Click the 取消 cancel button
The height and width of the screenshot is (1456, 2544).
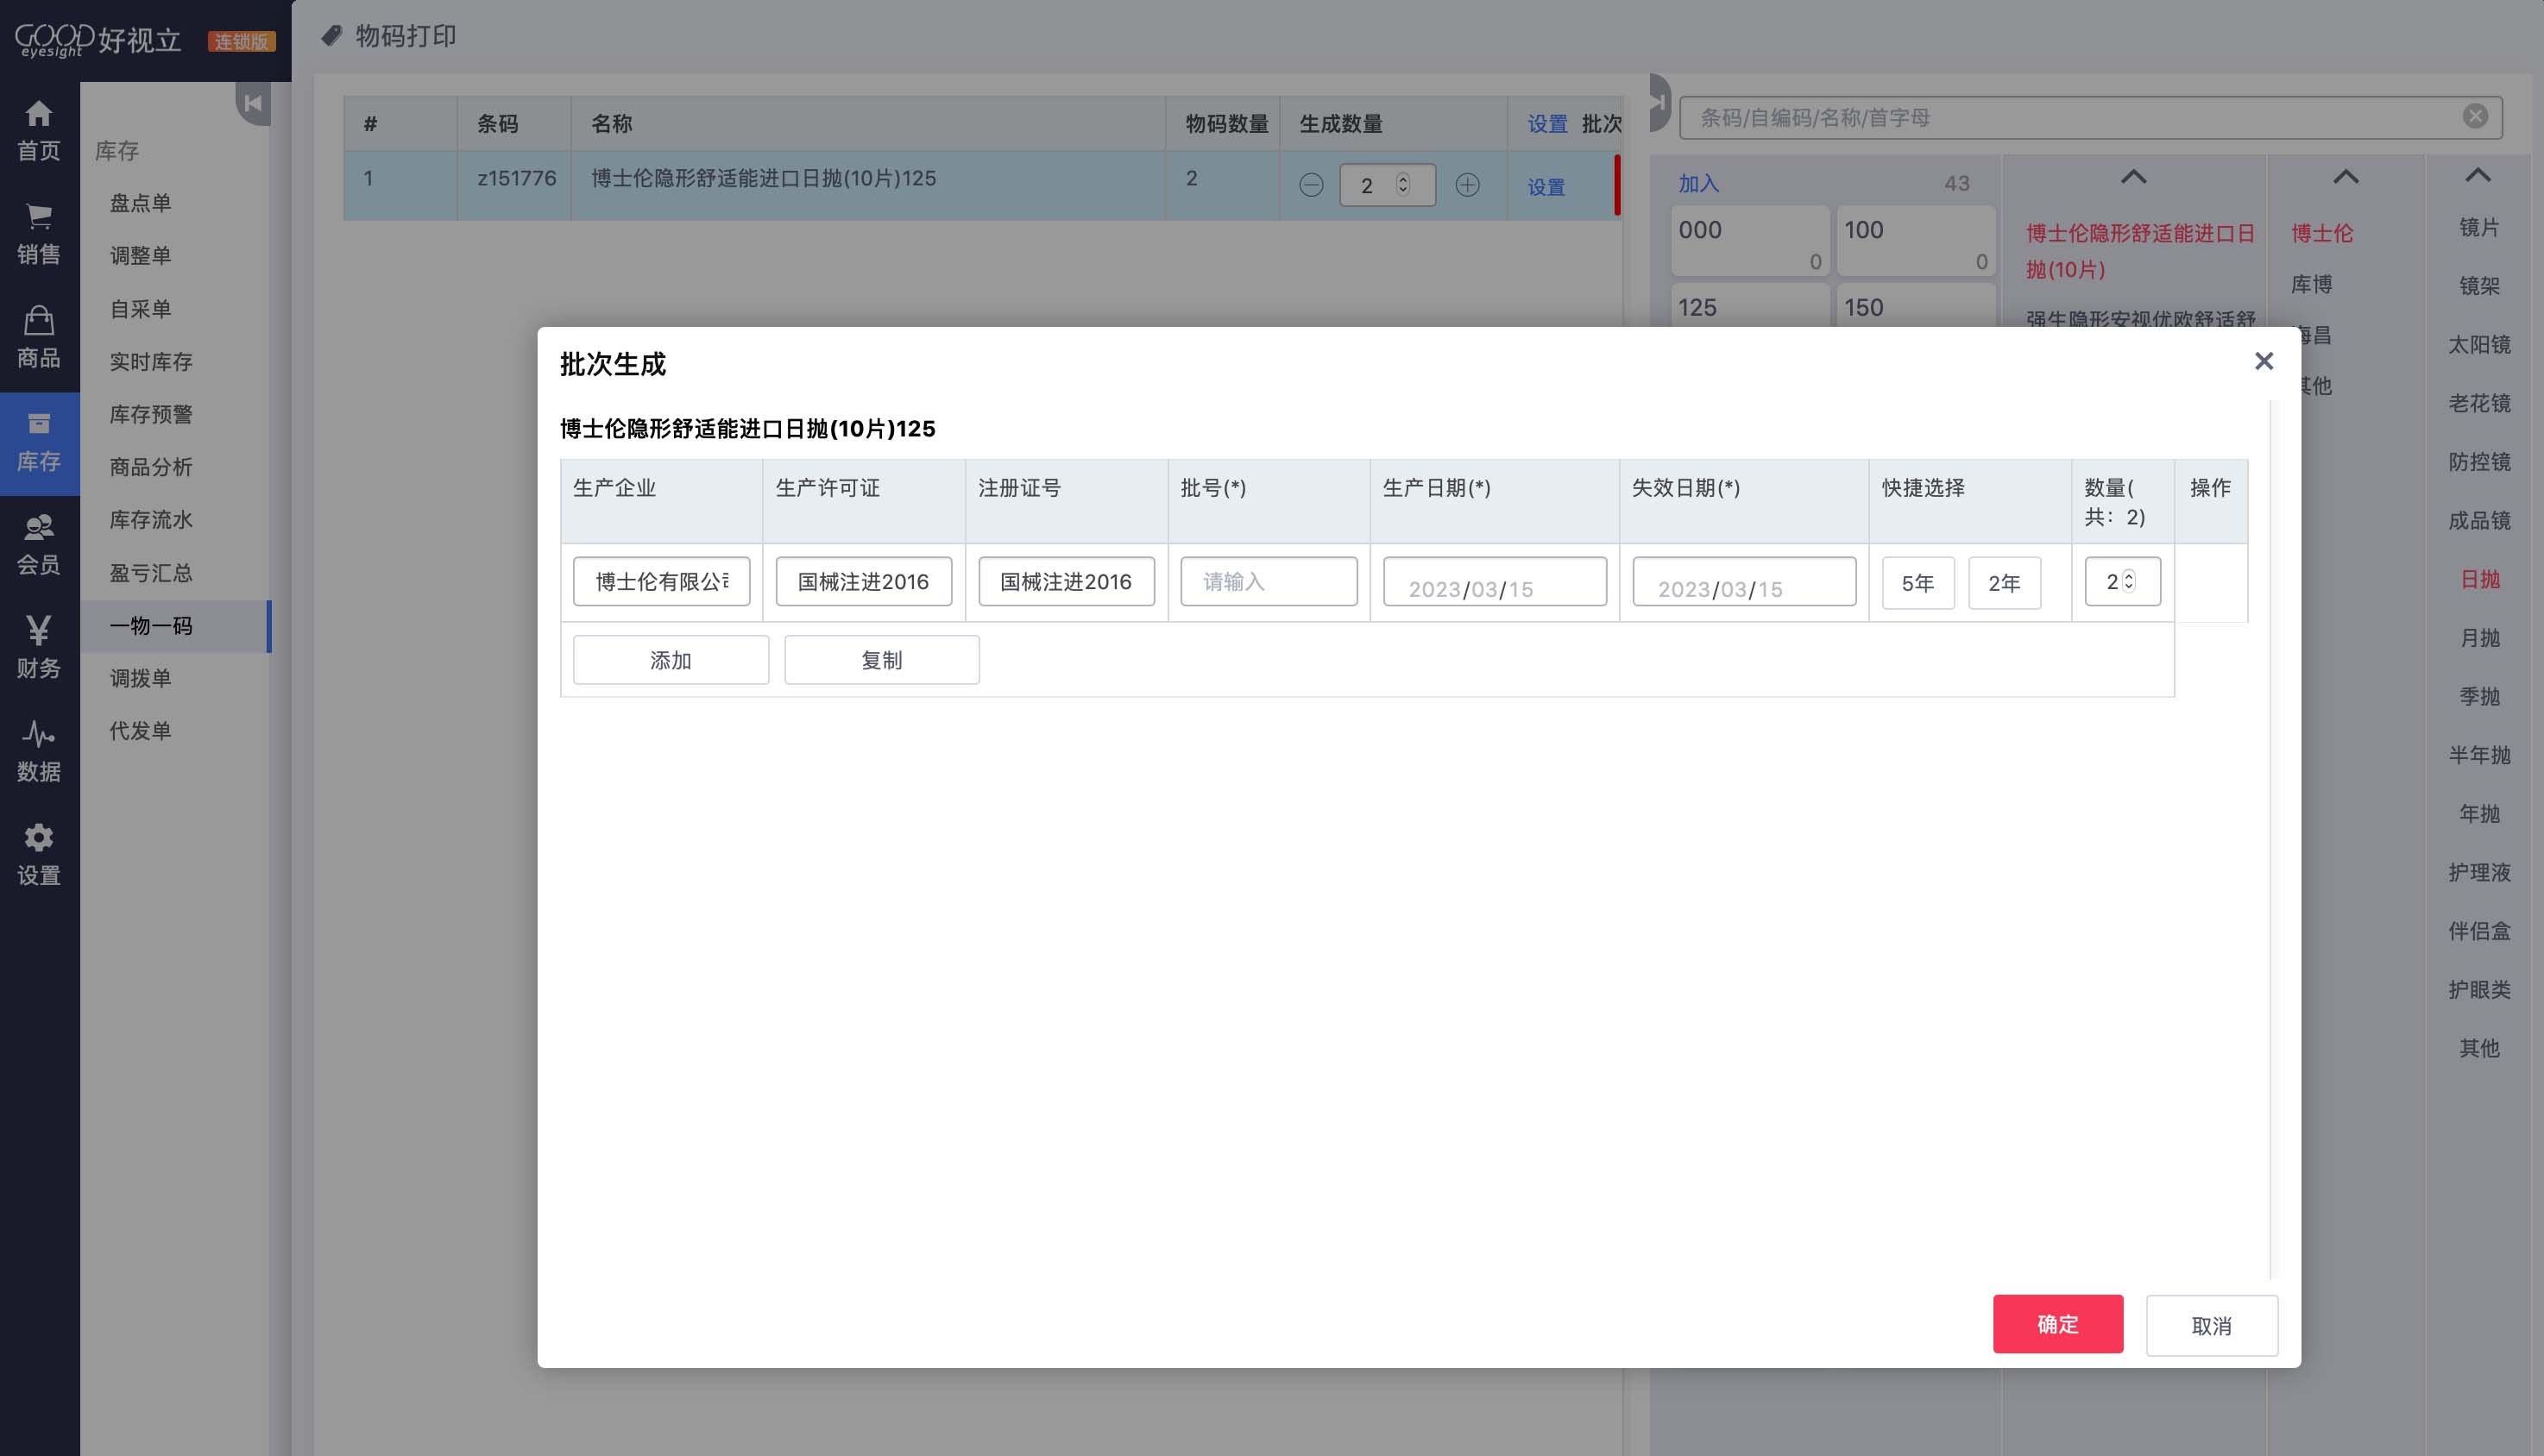[x=2212, y=1326]
